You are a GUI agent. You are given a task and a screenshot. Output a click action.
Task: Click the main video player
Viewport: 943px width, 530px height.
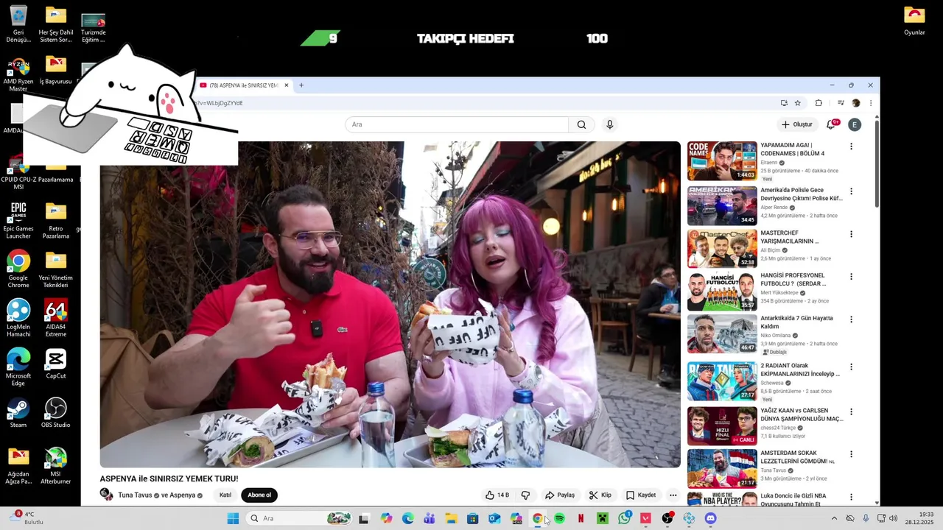click(x=390, y=304)
